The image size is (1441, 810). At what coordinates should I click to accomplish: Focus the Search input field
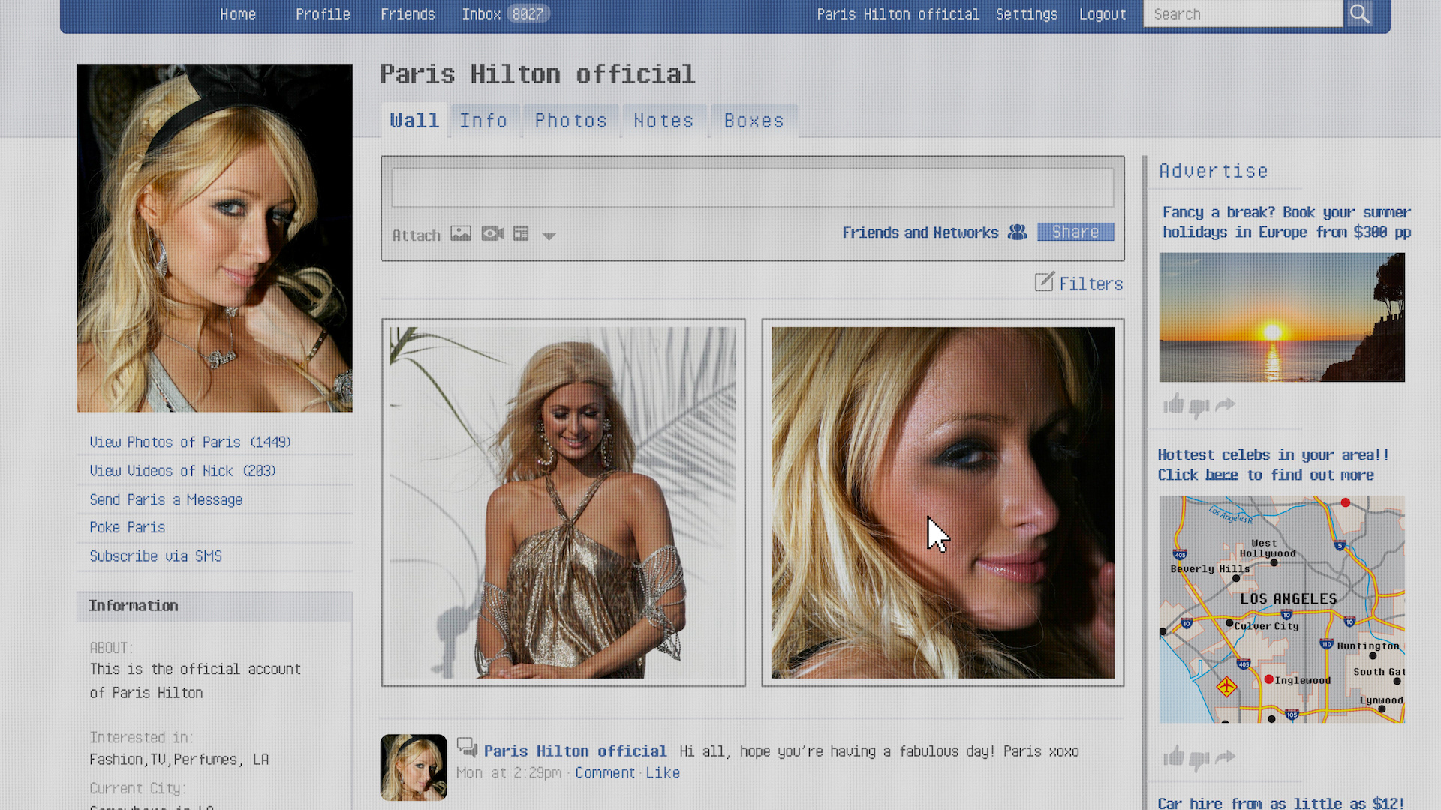1243,13
